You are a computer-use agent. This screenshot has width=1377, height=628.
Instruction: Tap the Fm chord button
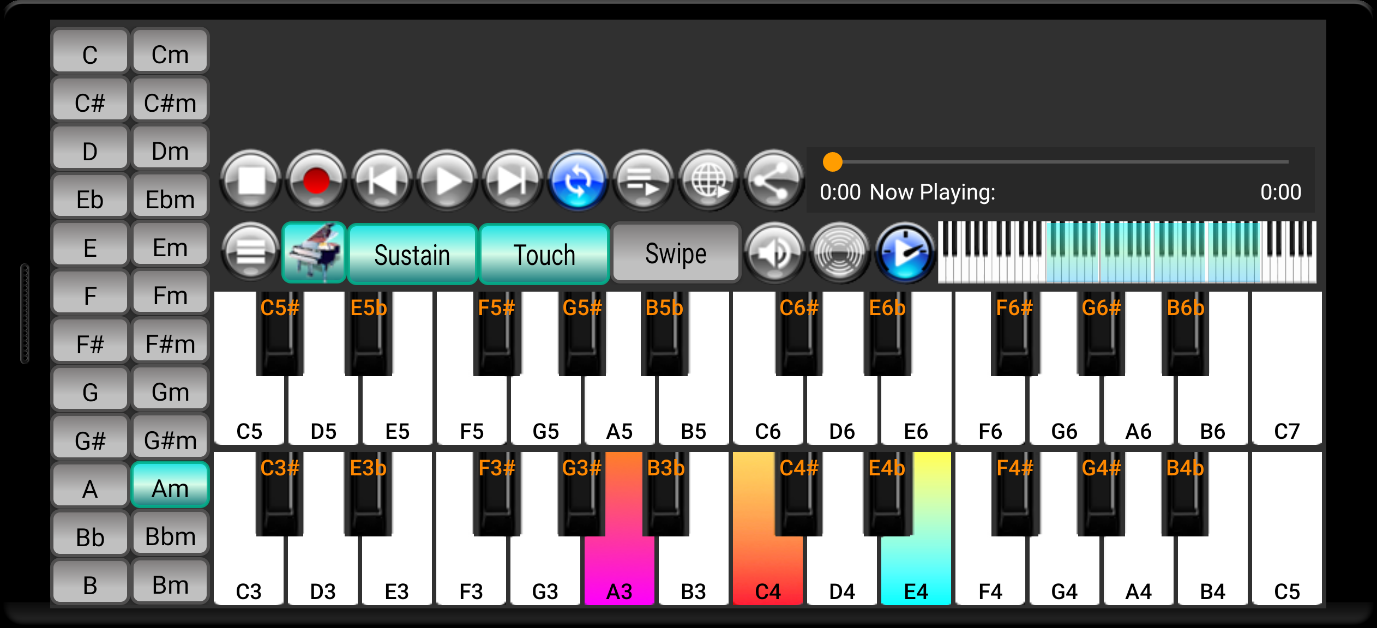tap(170, 293)
